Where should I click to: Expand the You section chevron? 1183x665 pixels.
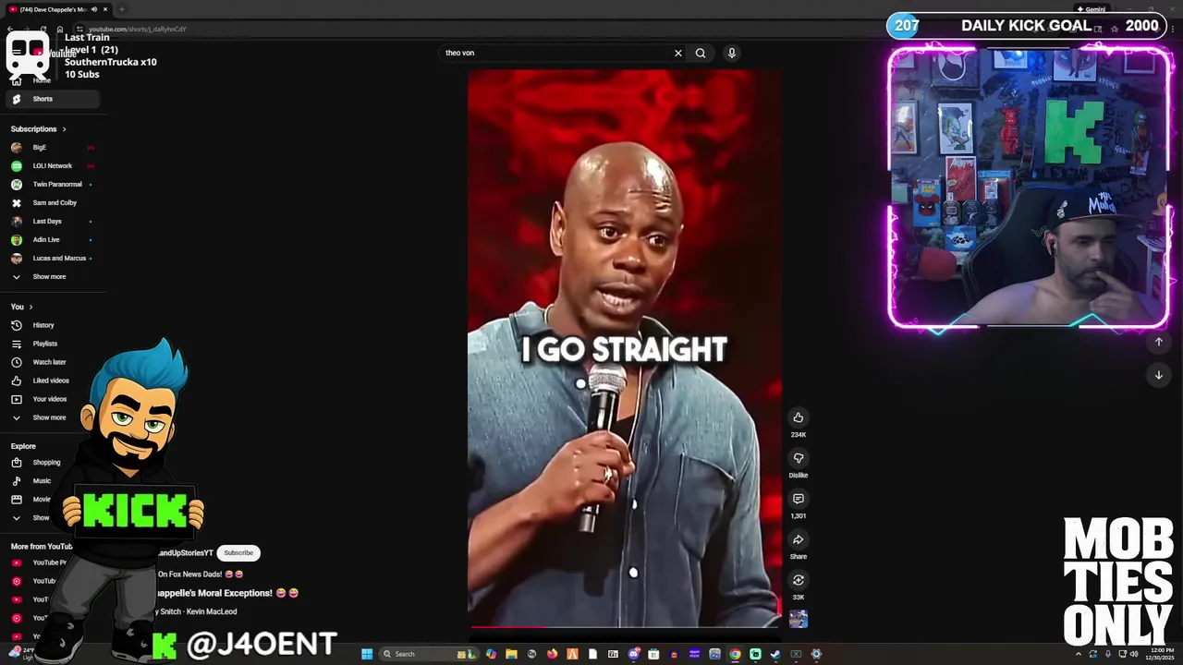click(x=30, y=307)
